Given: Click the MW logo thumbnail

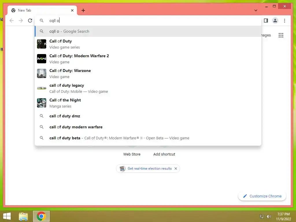Looking at the screenshot, I should [x=42, y=59].
